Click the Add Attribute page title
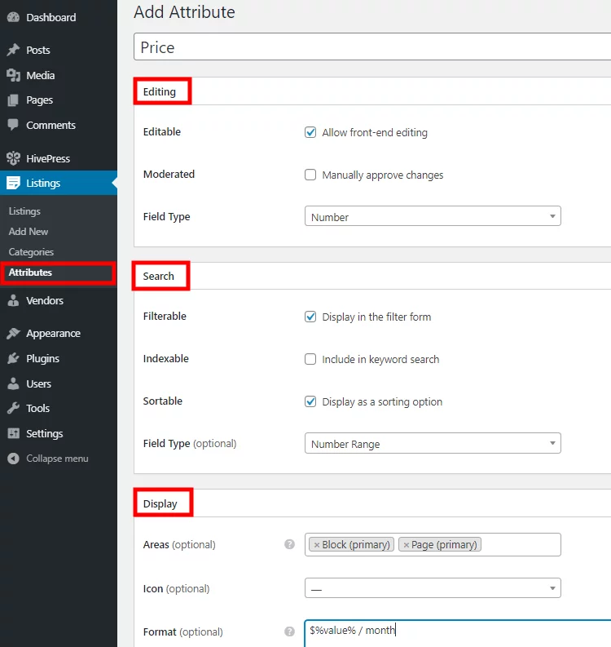This screenshot has height=647, width=611. pos(184,12)
